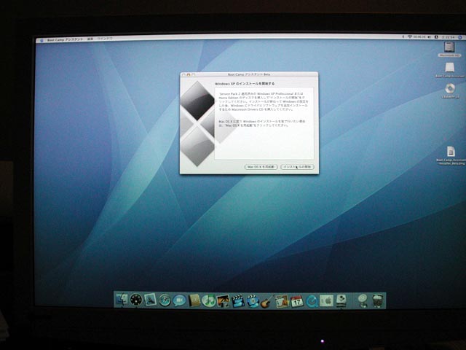Open Dashboard from the Dock
This screenshot has height=350, width=466.
(x=136, y=300)
